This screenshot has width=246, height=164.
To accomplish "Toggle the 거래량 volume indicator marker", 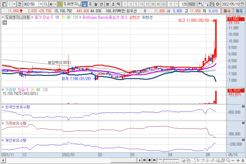I will 3,90.
